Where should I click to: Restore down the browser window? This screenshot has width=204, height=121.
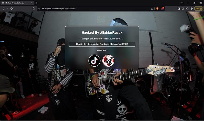(194, 3)
